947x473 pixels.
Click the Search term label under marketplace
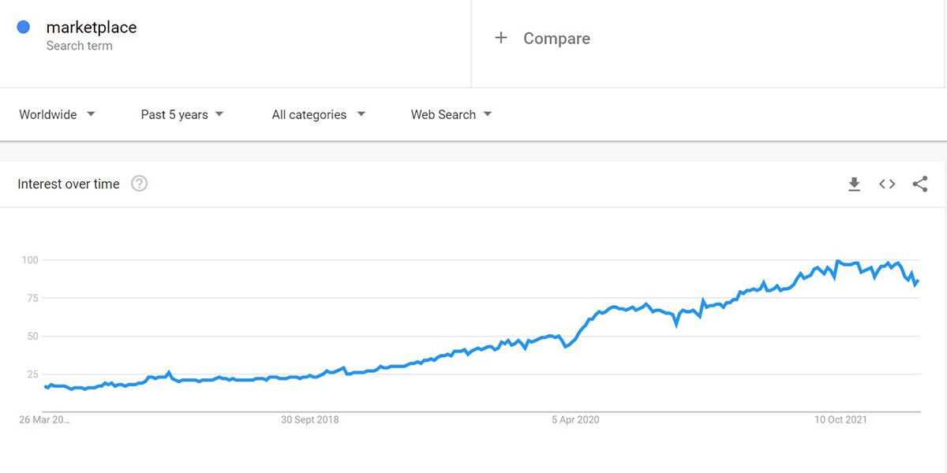coord(79,46)
